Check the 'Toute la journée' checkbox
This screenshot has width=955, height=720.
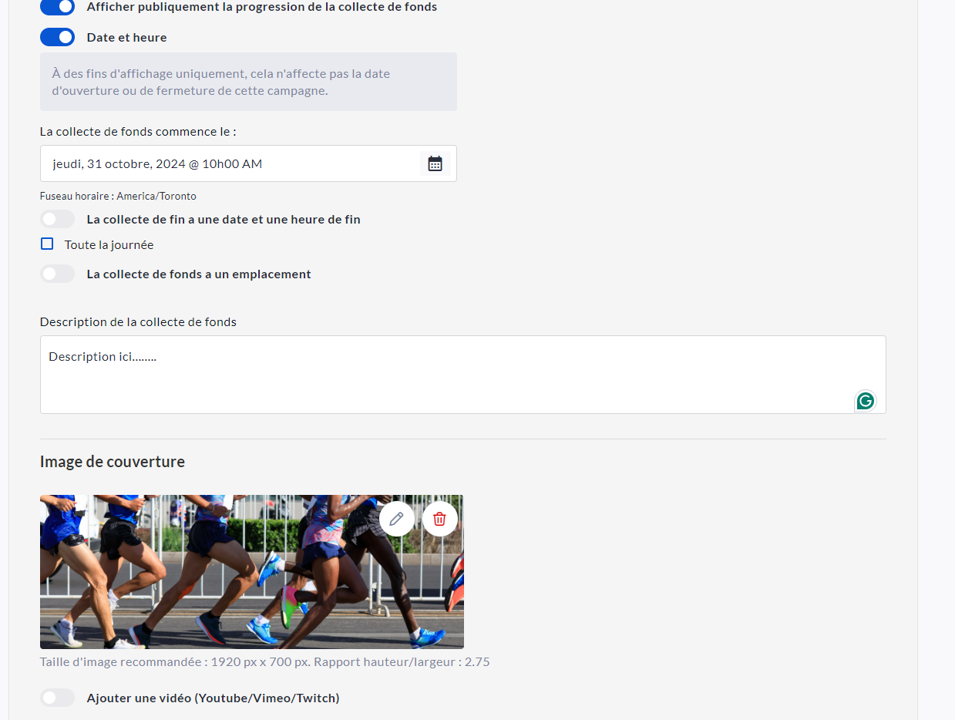(47, 244)
